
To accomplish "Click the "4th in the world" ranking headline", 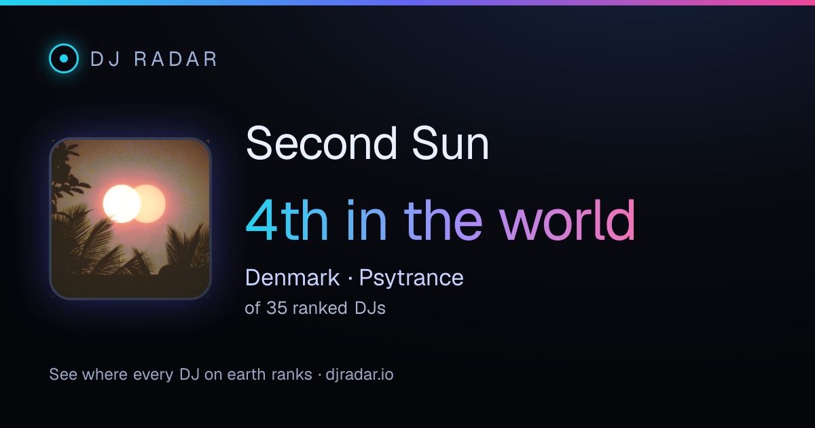I will (x=441, y=221).
